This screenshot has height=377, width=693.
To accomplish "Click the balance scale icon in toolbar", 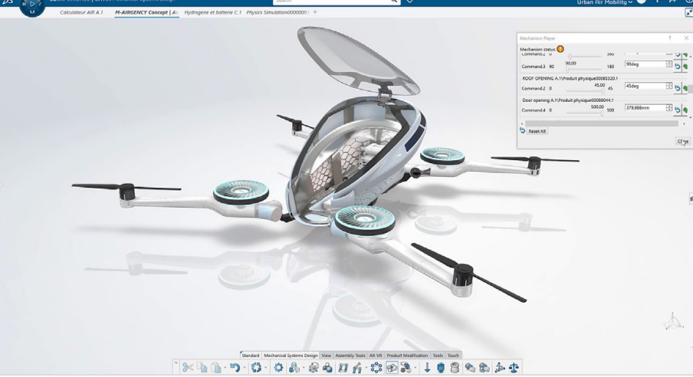I will [514, 367].
